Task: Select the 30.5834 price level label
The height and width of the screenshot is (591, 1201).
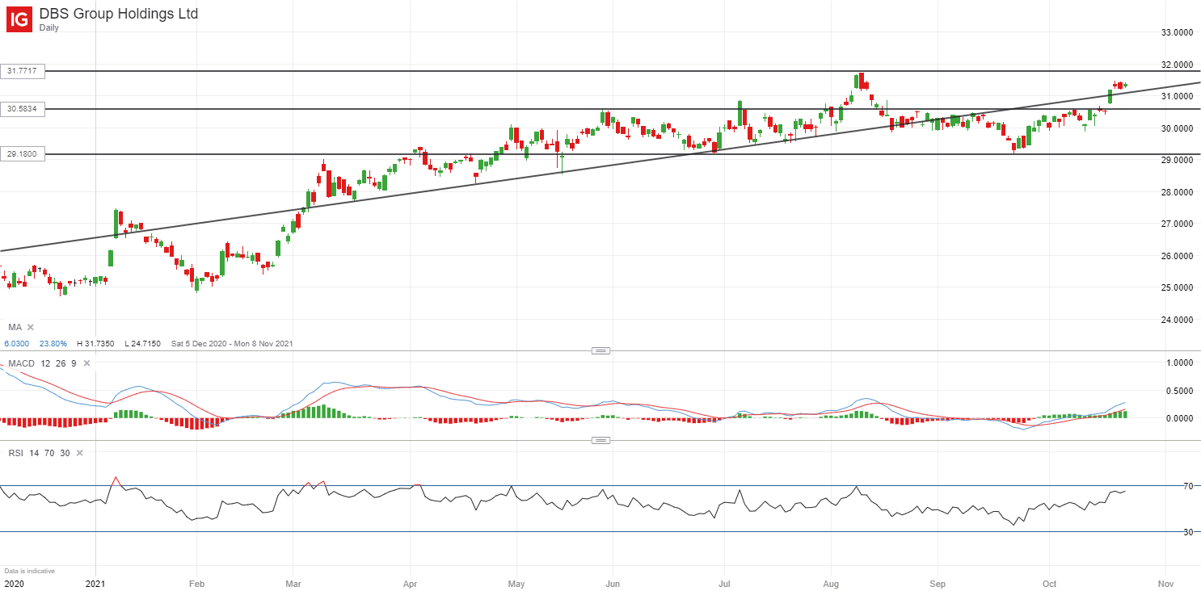Action: tap(23, 108)
